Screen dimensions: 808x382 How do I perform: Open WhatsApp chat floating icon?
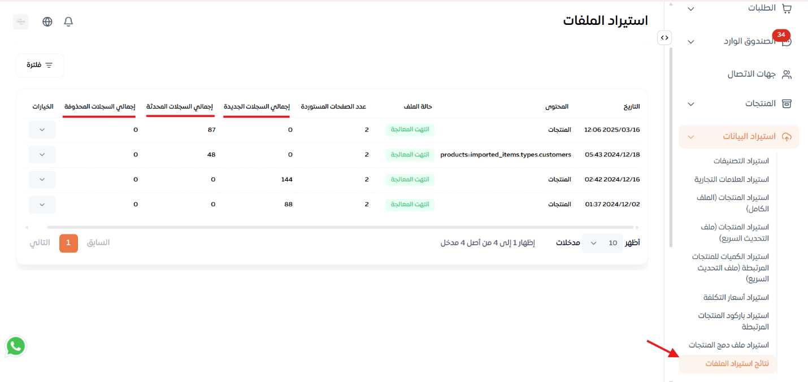point(16,346)
